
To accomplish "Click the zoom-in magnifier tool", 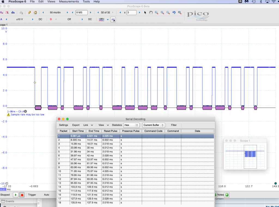I will pyautogui.click(x=162, y=13).
